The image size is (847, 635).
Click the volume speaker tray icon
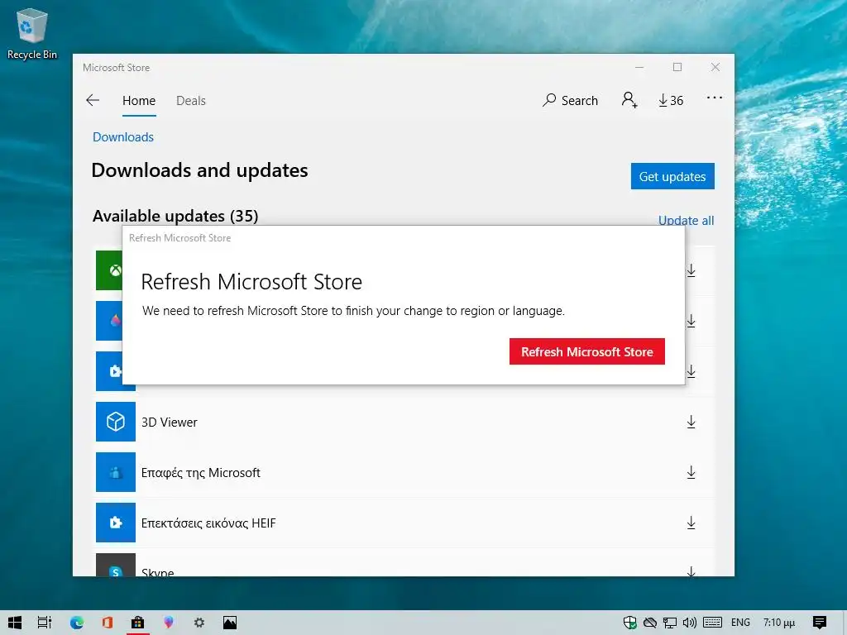click(690, 623)
